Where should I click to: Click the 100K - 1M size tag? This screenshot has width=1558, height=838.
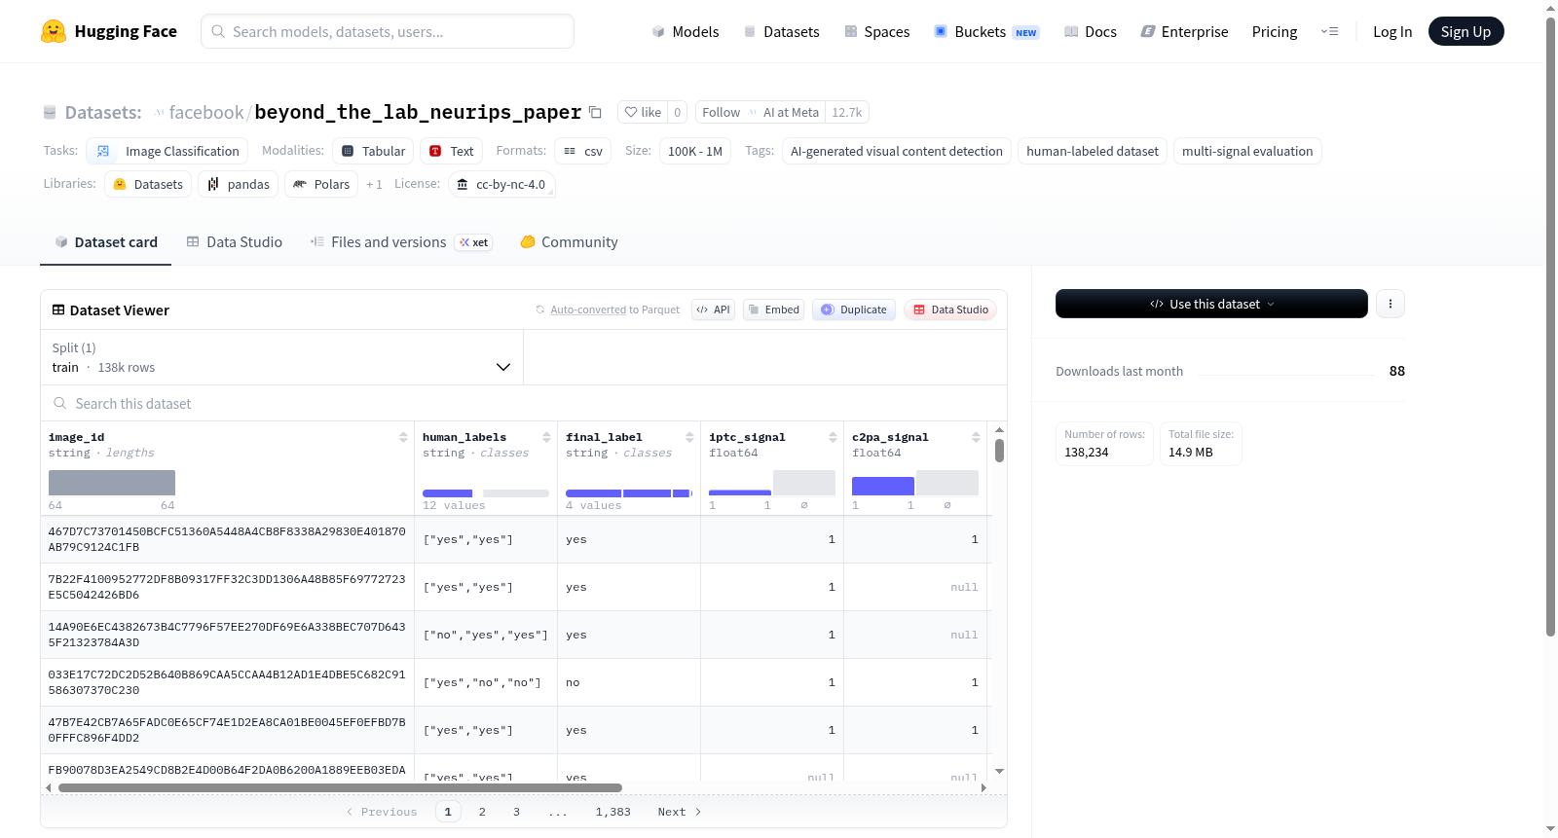point(695,151)
